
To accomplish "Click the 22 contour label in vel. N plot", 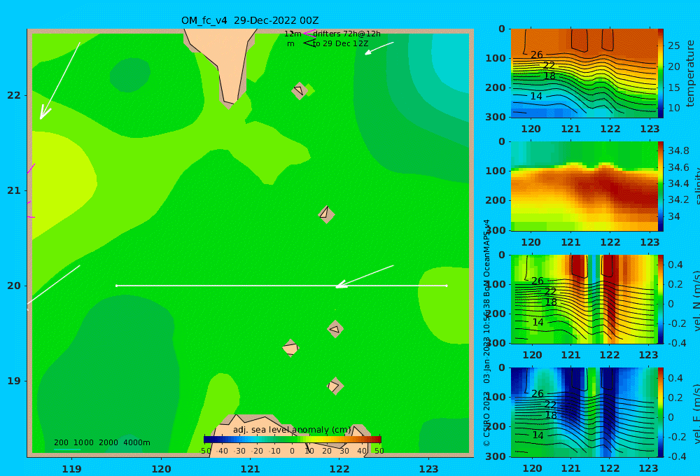I will click(550, 292).
